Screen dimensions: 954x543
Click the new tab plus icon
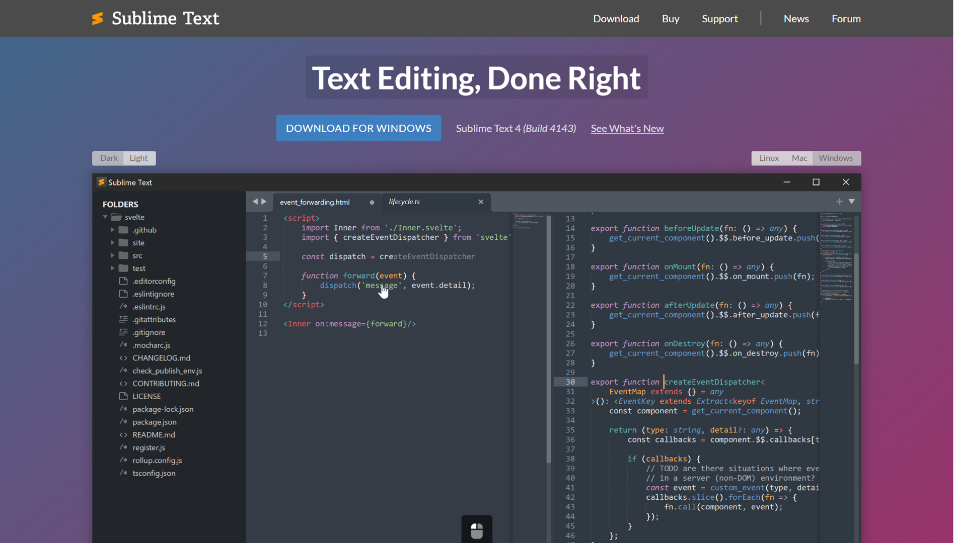pos(839,202)
